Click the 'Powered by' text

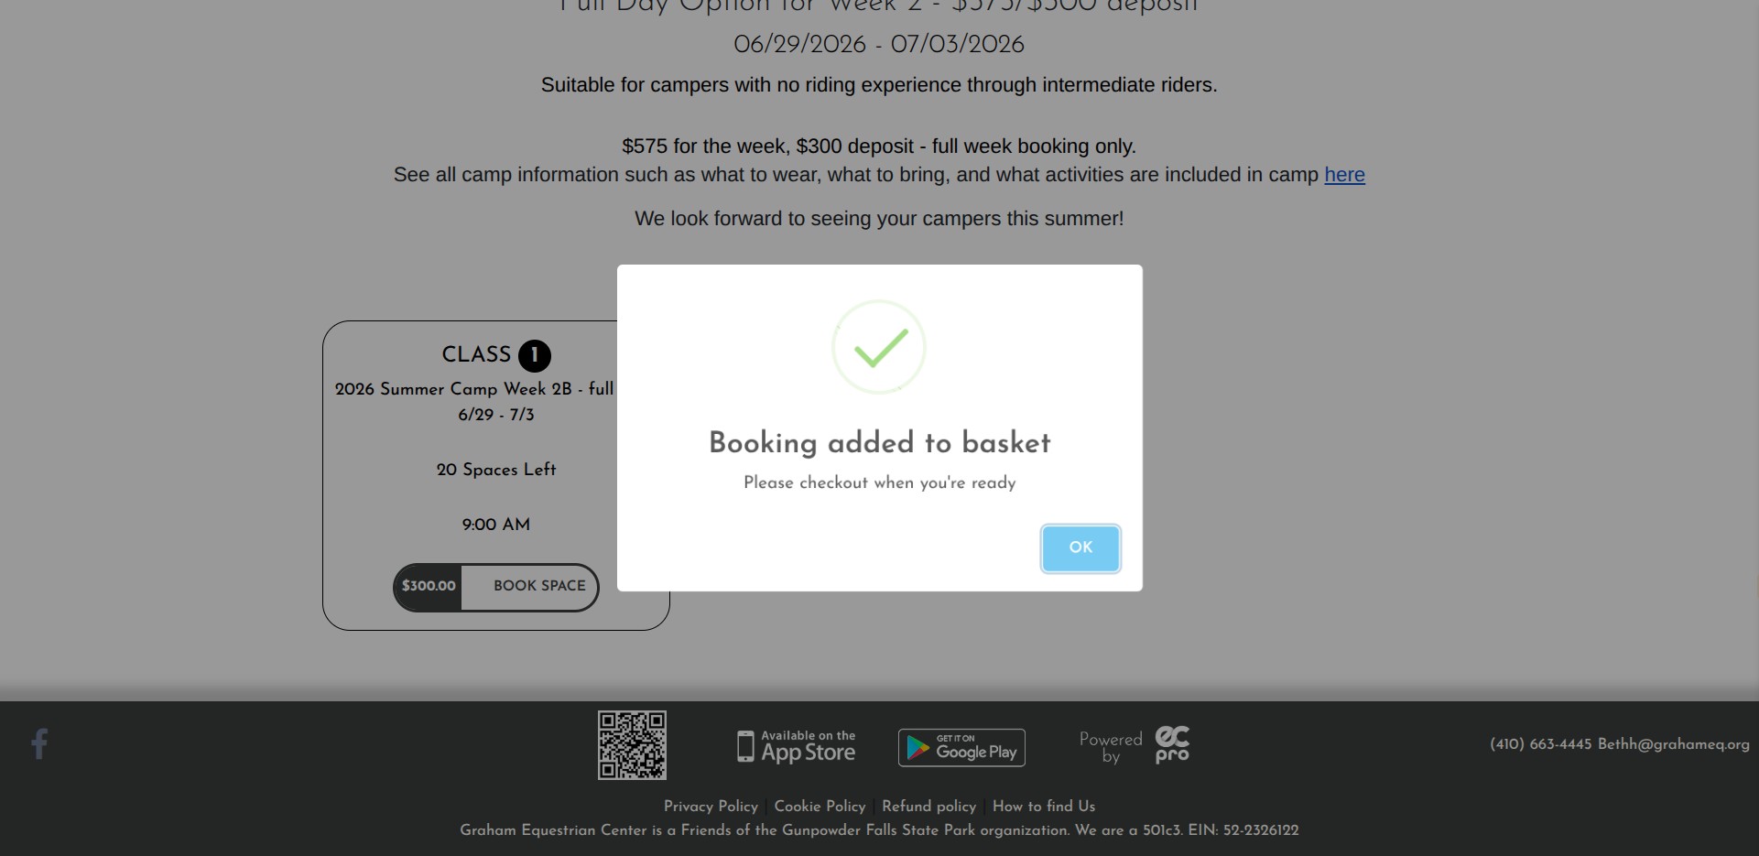1111,747
